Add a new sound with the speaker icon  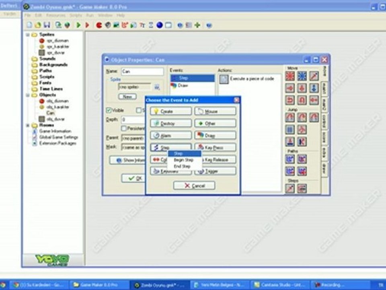108,25
